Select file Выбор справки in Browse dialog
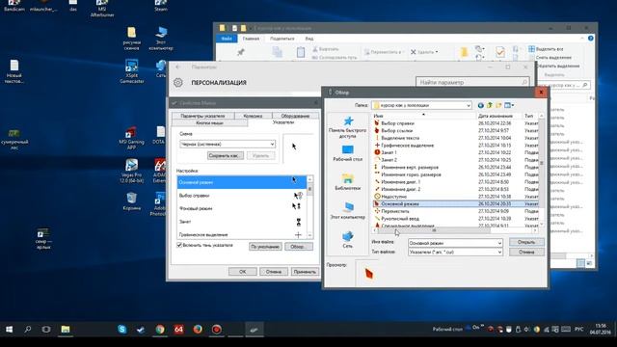 (397, 123)
